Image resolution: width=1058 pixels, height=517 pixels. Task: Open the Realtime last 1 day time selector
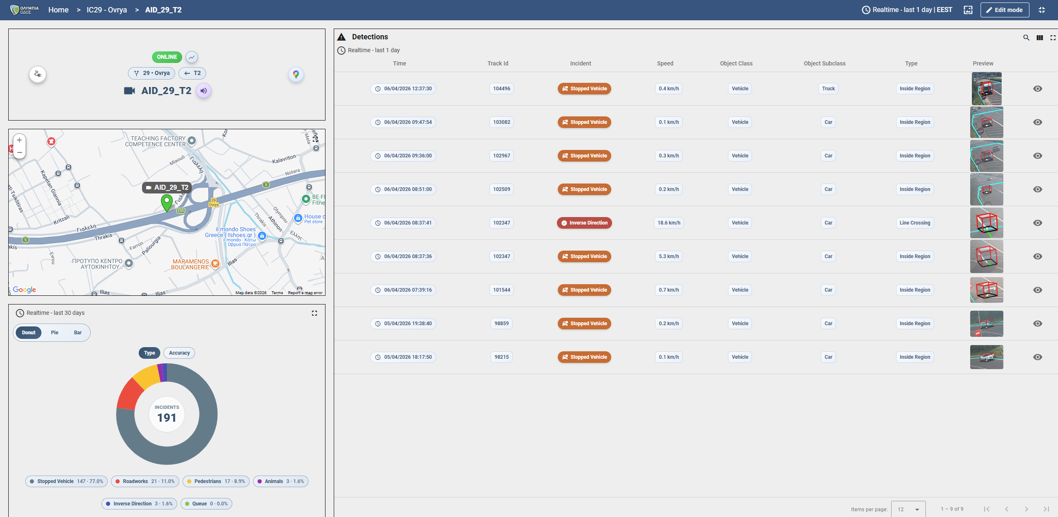tap(907, 10)
